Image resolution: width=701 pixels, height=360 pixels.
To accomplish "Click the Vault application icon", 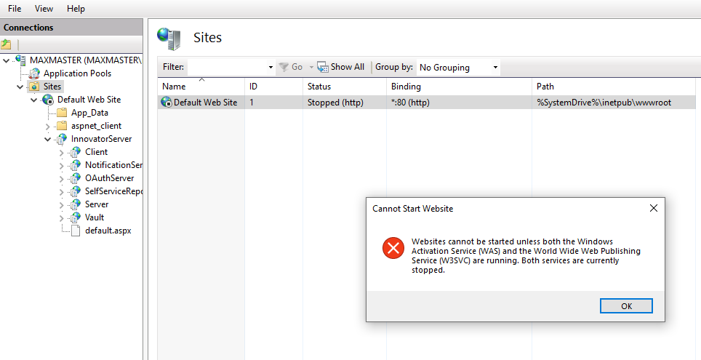I will pos(76,217).
